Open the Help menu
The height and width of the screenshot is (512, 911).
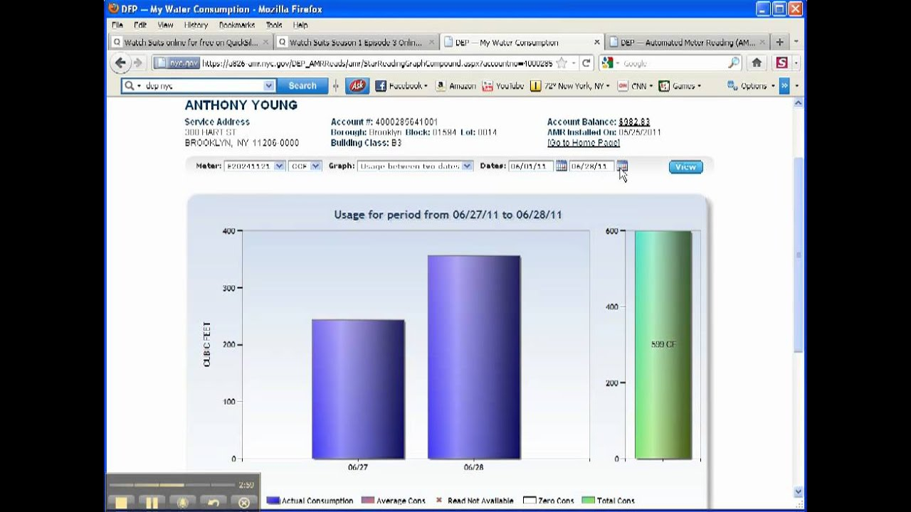pos(300,25)
